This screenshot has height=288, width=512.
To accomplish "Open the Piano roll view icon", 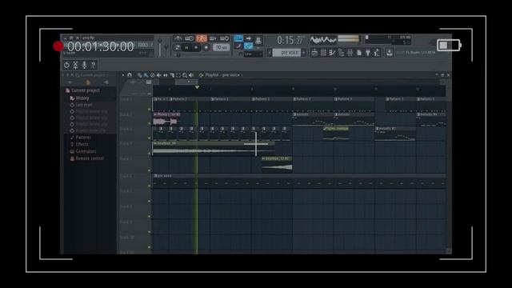I will [x=332, y=53].
